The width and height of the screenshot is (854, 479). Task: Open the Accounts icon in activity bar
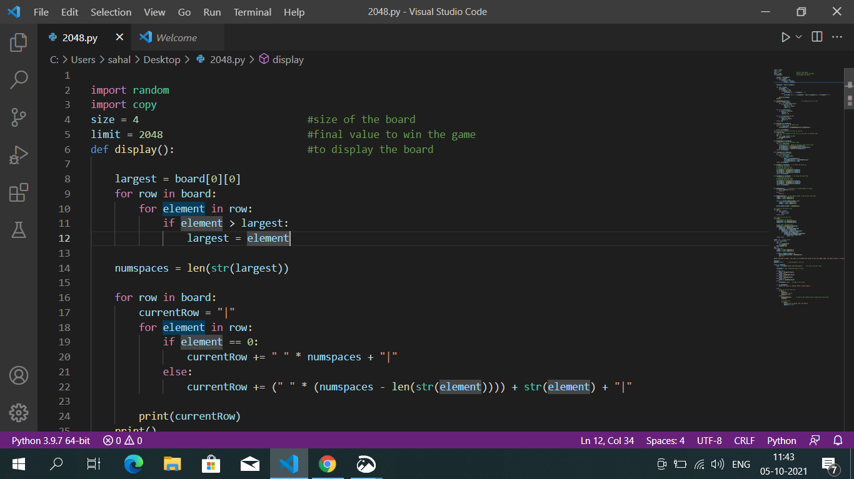(18, 375)
